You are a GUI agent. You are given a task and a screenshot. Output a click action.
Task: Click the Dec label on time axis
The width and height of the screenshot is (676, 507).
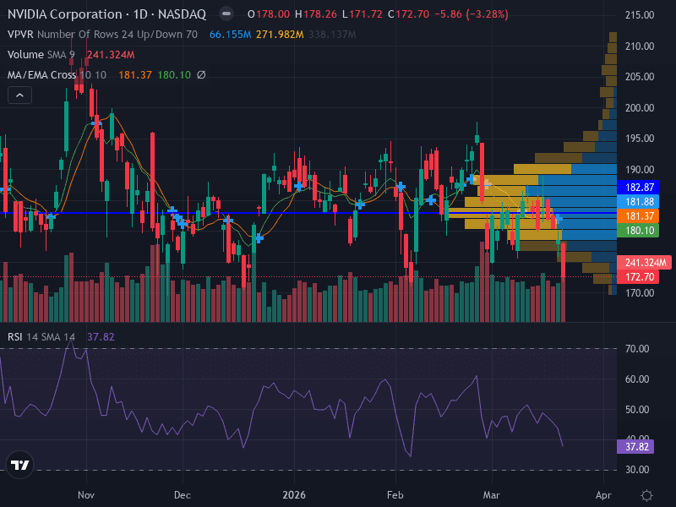click(x=183, y=495)
